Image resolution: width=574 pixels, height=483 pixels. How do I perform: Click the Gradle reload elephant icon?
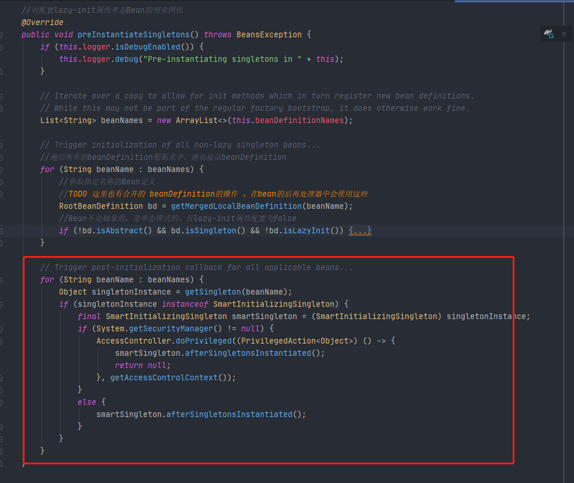pos(549,34)
